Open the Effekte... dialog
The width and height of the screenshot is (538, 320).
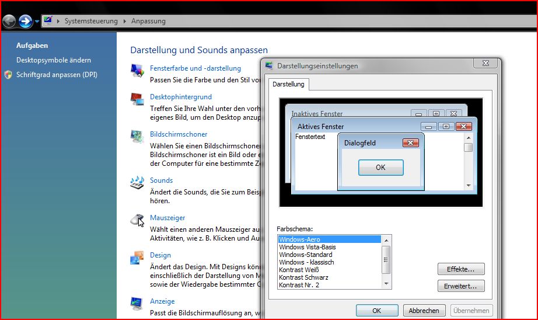coord(461,269)
